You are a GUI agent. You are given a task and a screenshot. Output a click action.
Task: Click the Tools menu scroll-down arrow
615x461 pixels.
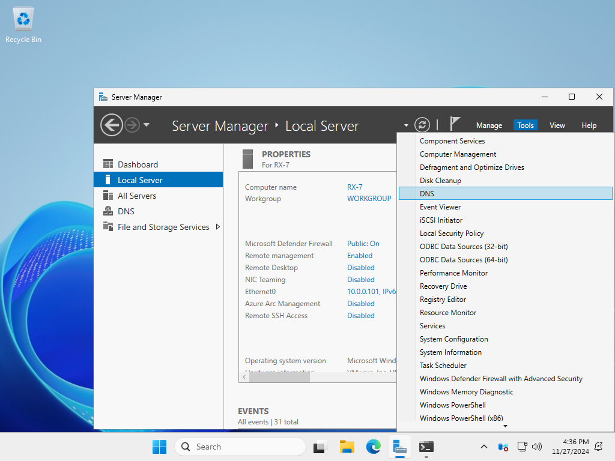[505, 426]
